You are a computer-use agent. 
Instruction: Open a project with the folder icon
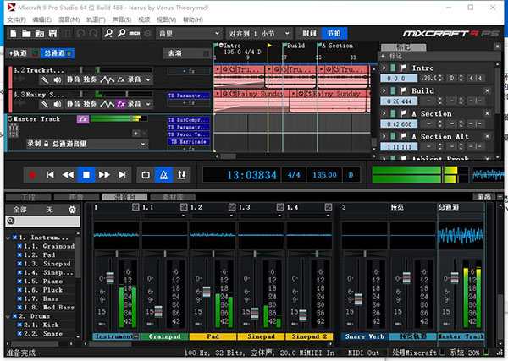26,33
